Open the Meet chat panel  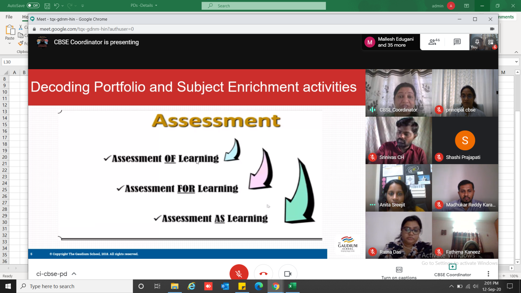[457, 42]
